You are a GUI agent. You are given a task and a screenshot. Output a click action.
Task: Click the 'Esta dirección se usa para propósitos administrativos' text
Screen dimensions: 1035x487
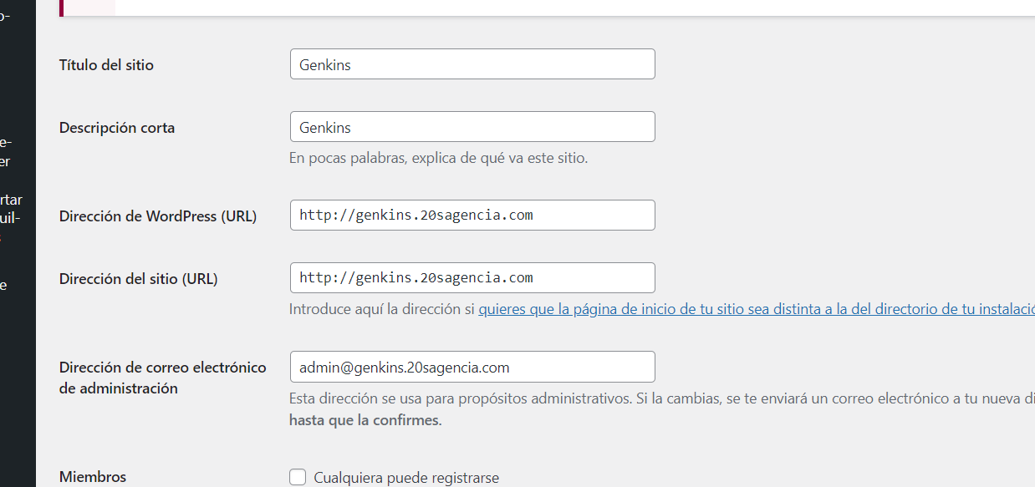click(x=461, y=398)
